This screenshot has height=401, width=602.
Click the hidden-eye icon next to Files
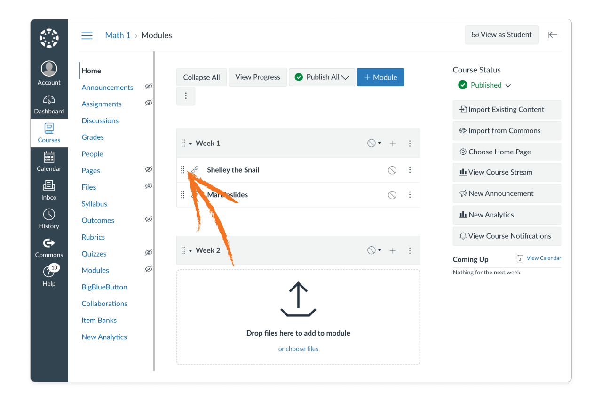[149, 185]
